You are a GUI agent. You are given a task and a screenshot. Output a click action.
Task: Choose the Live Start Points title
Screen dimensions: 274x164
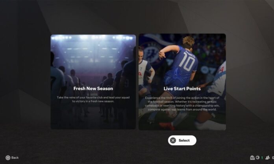(182, 89)
